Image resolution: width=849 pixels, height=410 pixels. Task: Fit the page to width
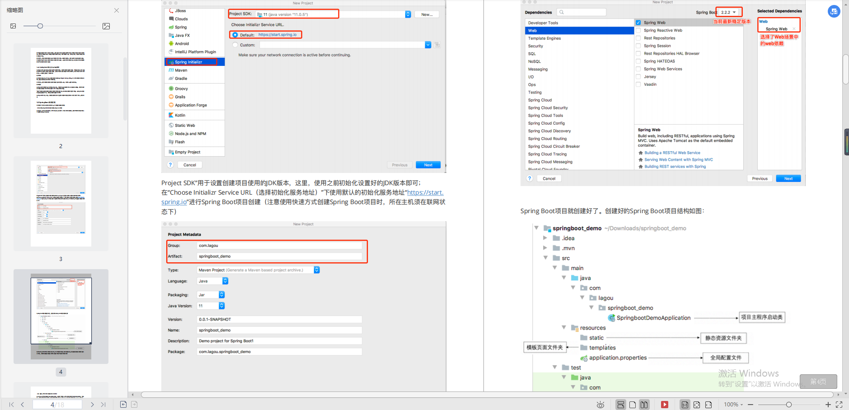click(708, 405)
